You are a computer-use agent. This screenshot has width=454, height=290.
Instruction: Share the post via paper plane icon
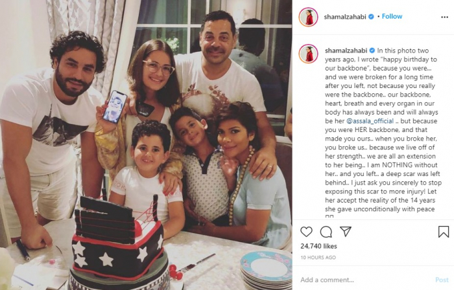click(346, 231)
